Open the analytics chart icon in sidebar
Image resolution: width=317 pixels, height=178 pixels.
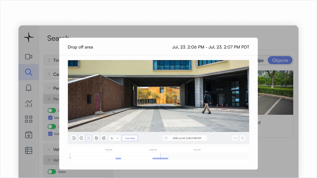[29, 104]
